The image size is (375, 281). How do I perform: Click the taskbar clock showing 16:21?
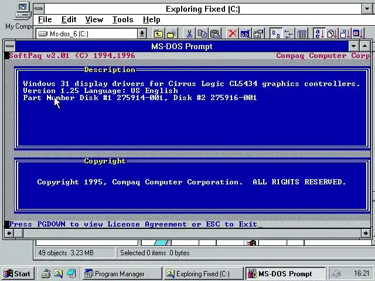(x=361, y=273)
